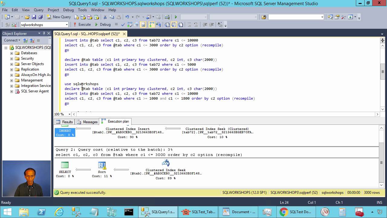The width and height of the screenshot is (387, 218).
Task: Switch to the Execution plan tab
Action: (115, 121)
